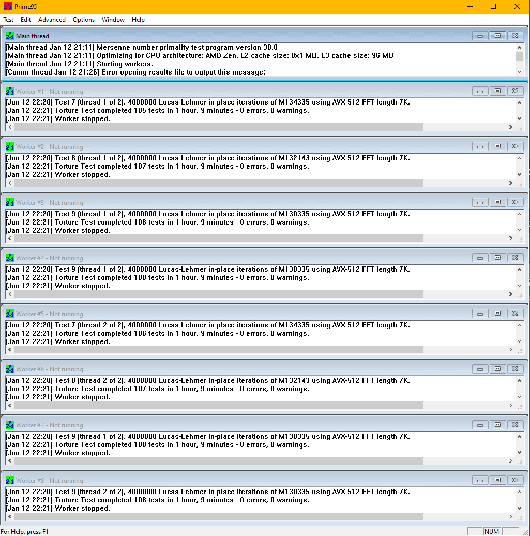Viewport: 530px width, 536px height.
Task: Click the Worker #6 window icon
Action: tap(10, 369)
